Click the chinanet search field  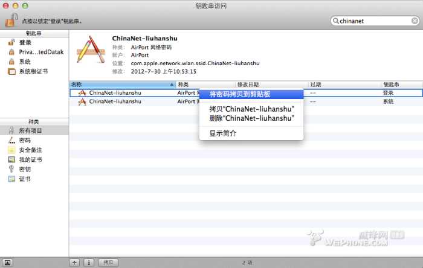pyautogui.click(x=372, y=21)
